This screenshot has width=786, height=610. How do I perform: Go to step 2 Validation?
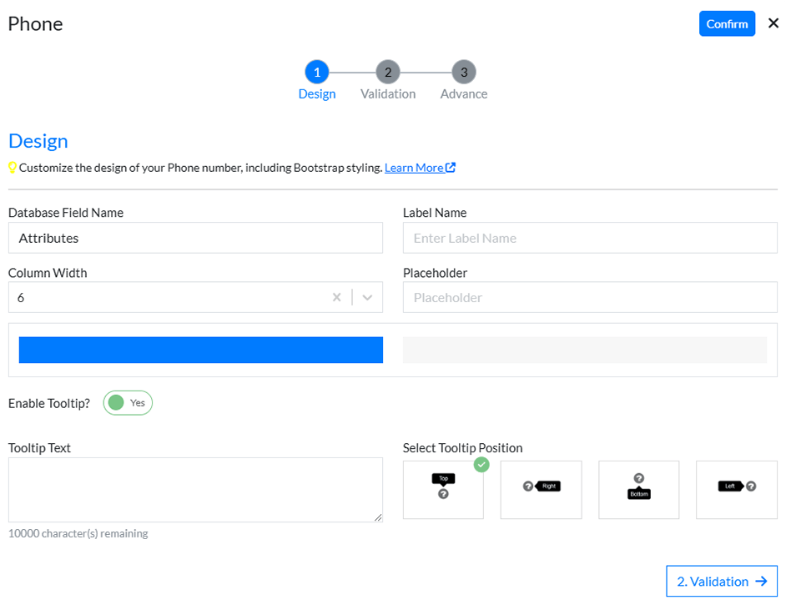[x=388, y=73]
